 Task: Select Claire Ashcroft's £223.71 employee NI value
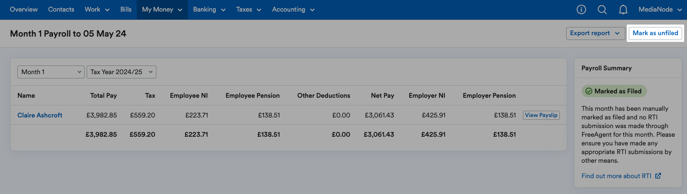tap(196, 115)
